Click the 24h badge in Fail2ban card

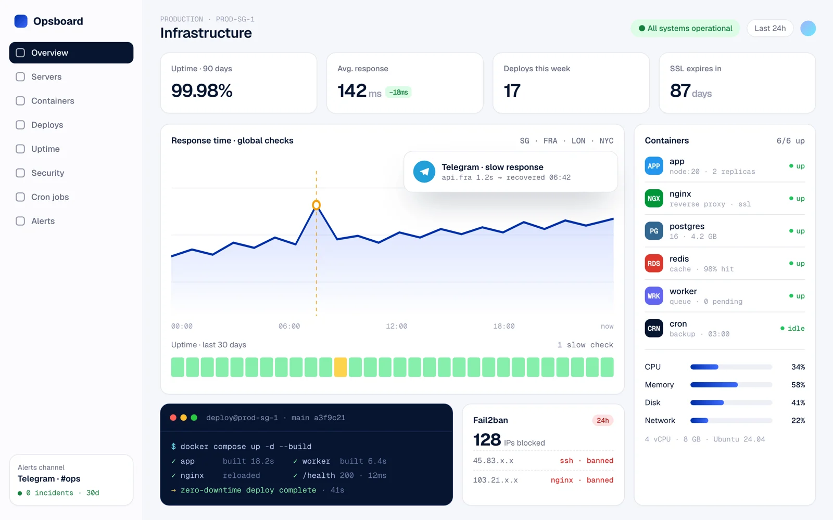(603, 420)
